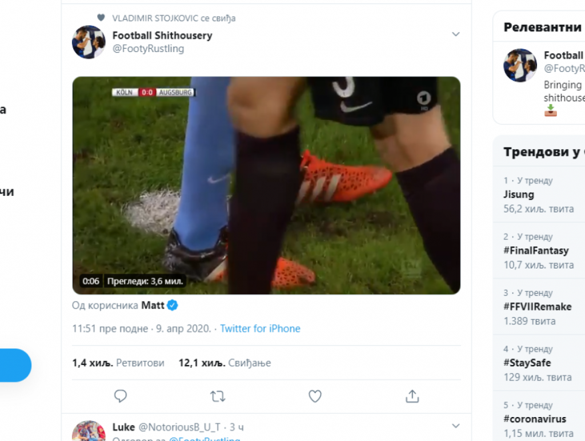Click Football Shithousery profile avatar

[x=89, y=42]
